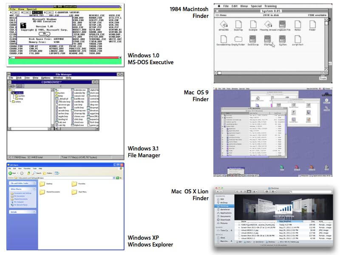Select drive C in MS-DOS Executive
340x255 pixels.
point(38,13)
